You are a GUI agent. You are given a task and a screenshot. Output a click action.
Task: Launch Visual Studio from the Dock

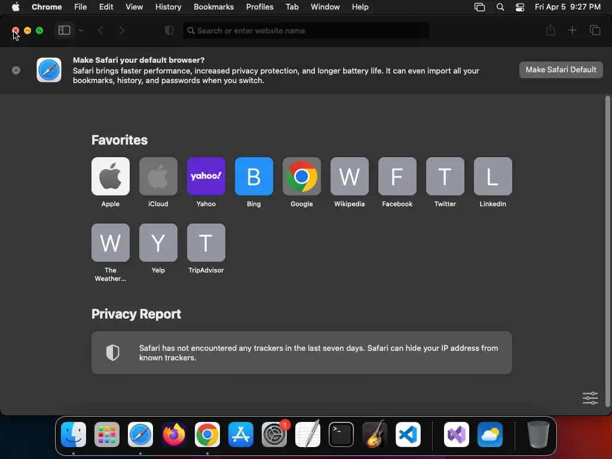[x=457, y=434]
